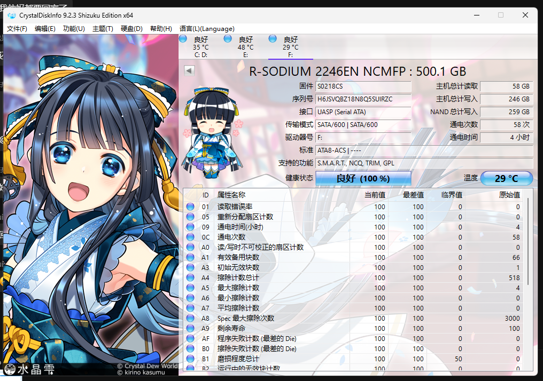This screenshot has width=543, height=381.
Task: Click the power on count value 58 次
Action: tap(506, 125)
